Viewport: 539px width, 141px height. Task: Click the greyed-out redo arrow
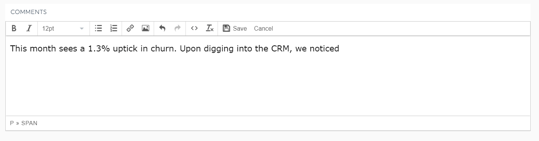pyautogui.click(x=178, y=28)
